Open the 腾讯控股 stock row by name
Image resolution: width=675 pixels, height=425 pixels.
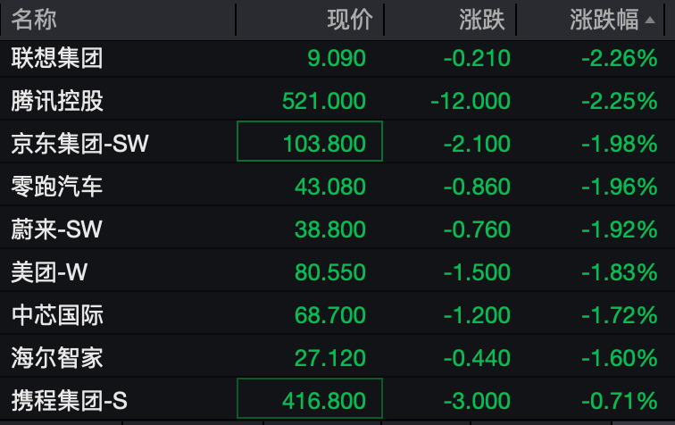click(57, 101)
